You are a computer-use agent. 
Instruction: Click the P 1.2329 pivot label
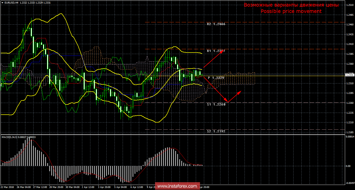click(x=216, y=78)
